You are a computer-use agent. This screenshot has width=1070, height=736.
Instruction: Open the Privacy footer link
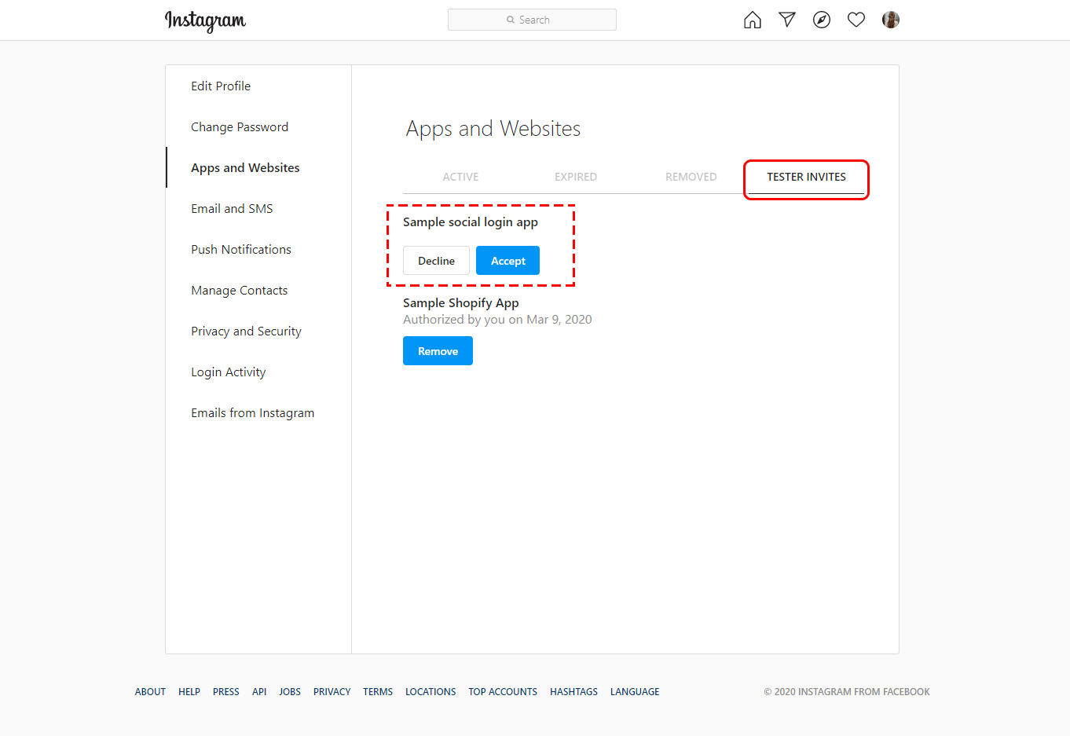[332, 692]
